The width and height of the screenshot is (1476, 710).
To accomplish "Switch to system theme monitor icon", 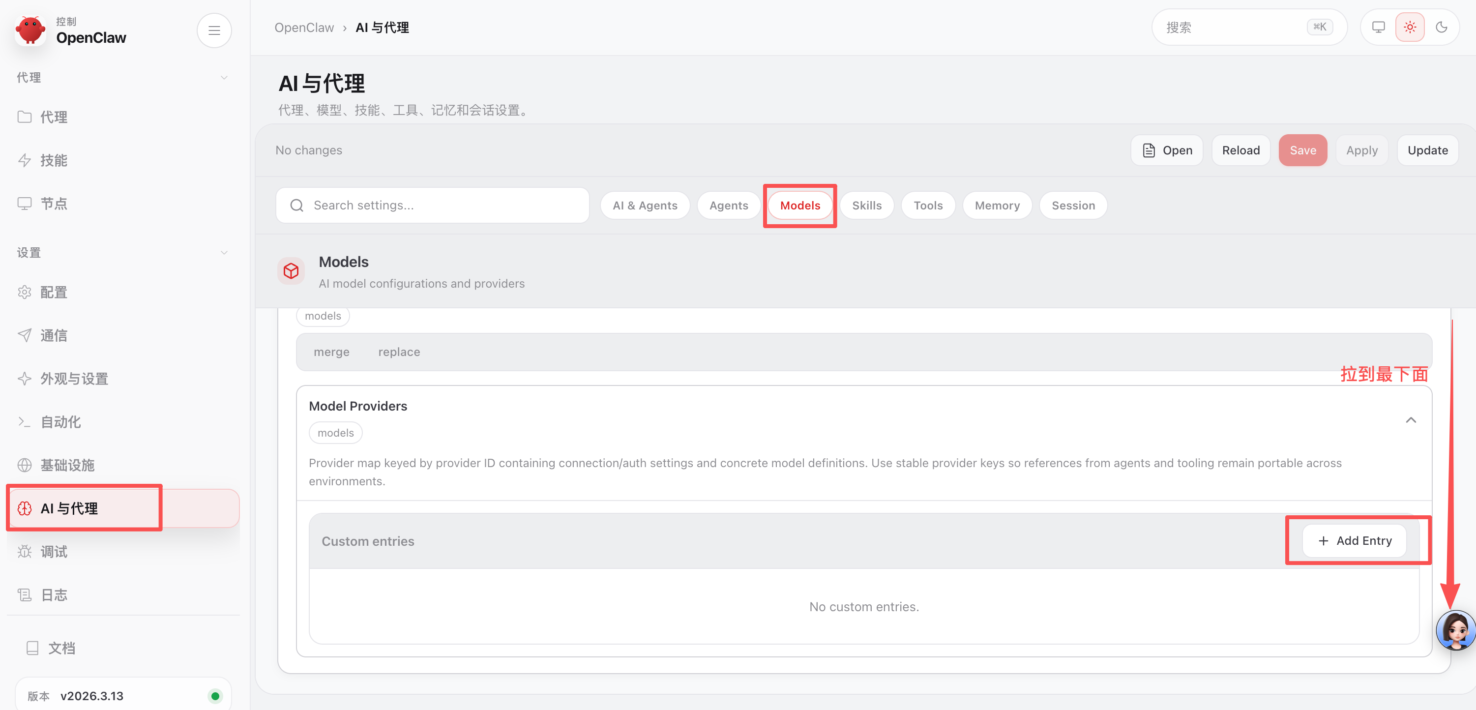I will pyautogui.click(x=1378, y=27).
